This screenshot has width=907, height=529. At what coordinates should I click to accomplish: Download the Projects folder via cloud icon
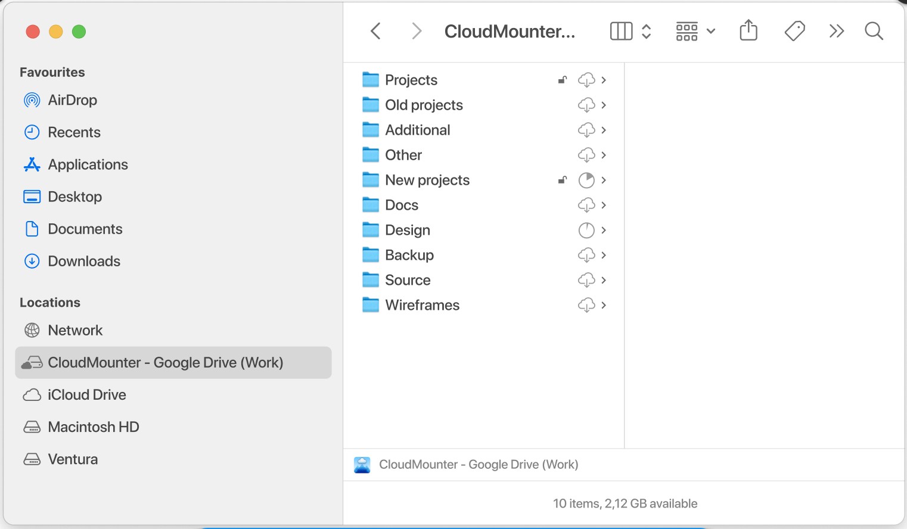click(586, 80)
